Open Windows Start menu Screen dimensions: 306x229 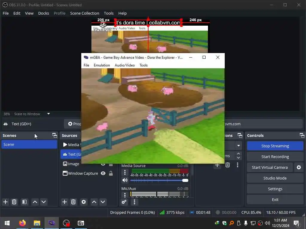(x=7, y=223)
